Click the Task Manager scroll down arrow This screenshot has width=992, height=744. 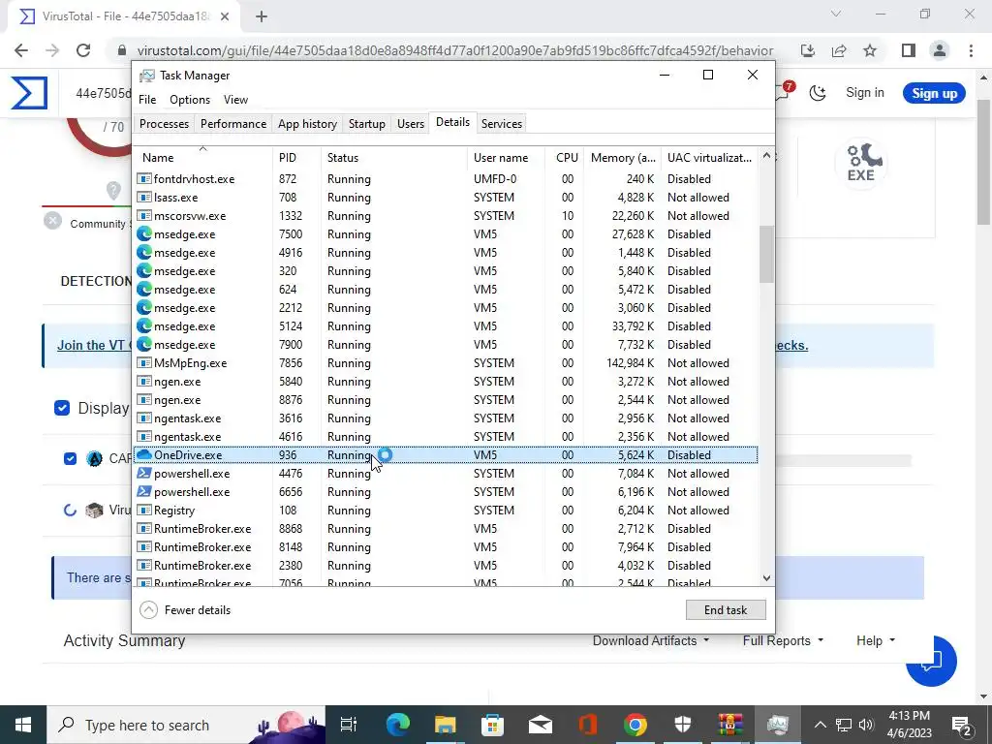click(767, 577)
